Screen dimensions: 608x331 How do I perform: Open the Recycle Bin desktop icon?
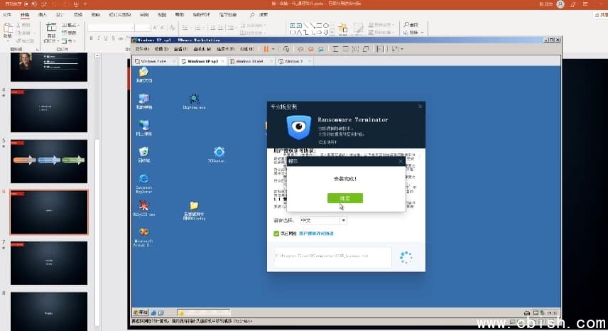[x=143, y=151]
